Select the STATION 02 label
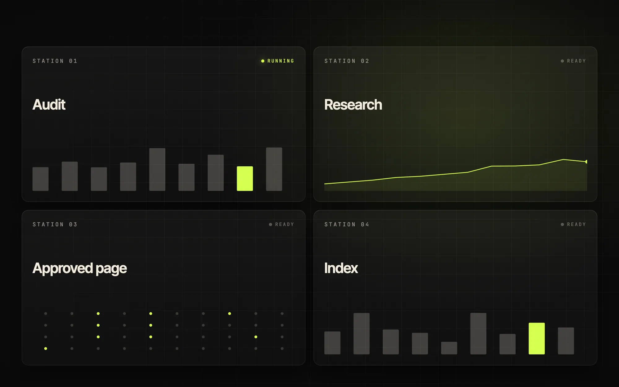Screen dimensions: 619x387 (x=347, y=61)
